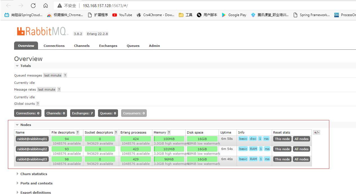Reload the page with the refresh icon
This screenshot has width=356, height=194.
[x=33, y=6]
